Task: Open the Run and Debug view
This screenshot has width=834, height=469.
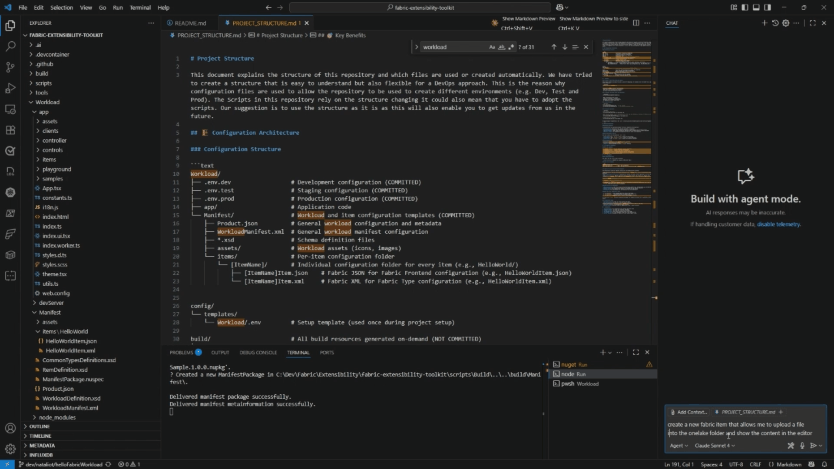Action: (x=10, y=88)
